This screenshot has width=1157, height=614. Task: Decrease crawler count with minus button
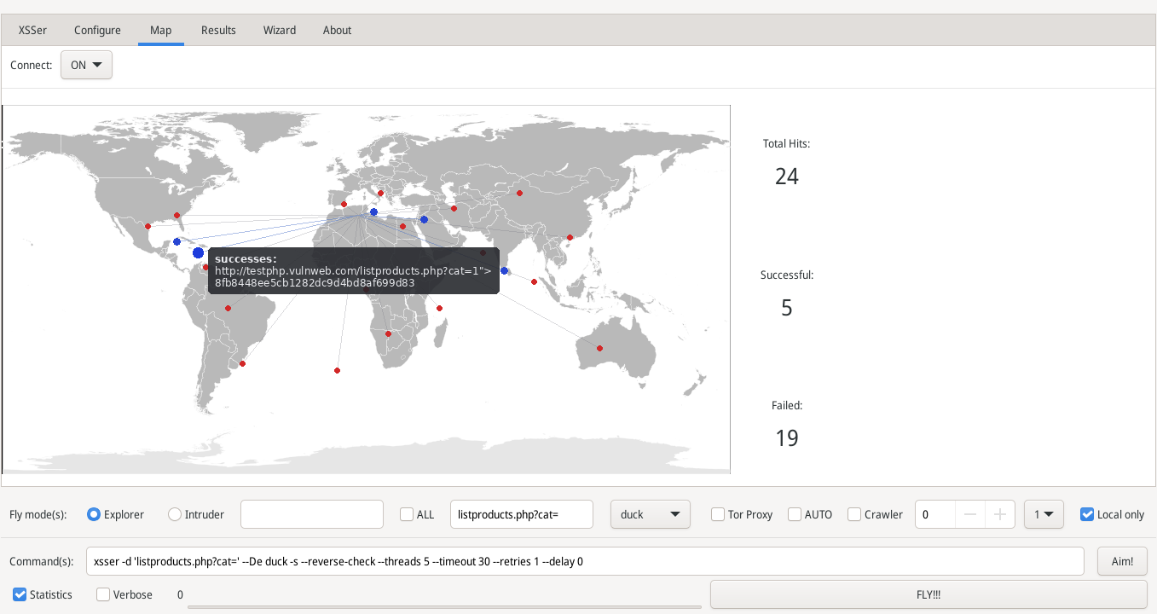pos(970,514)
